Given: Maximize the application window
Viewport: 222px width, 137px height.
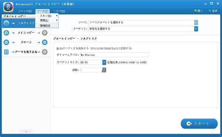Looking at the screenshot, I should tap(212, 4).
